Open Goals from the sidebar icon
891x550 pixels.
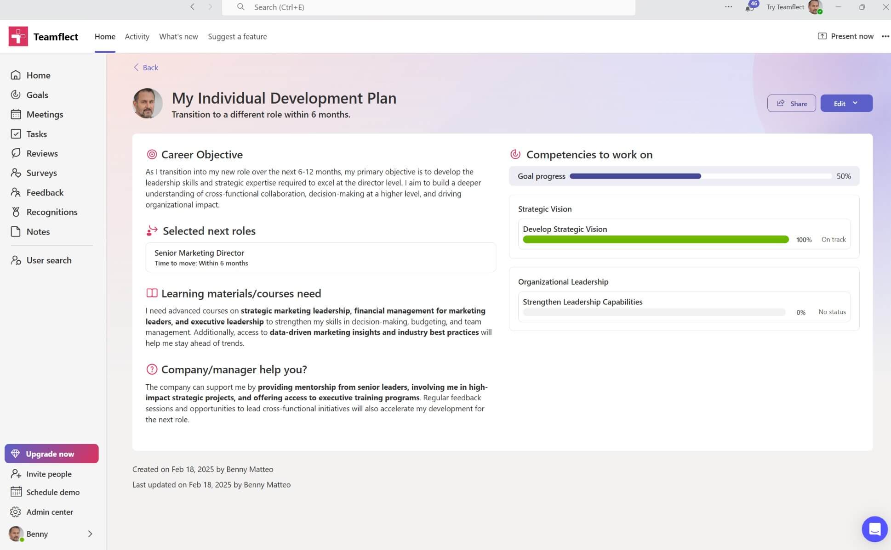pos(16,95)
